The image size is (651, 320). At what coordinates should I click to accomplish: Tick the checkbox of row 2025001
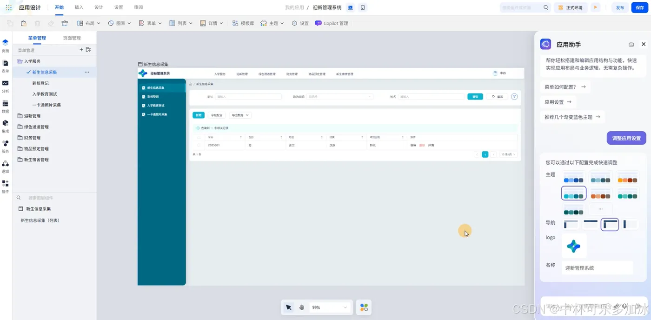(199, 145)
